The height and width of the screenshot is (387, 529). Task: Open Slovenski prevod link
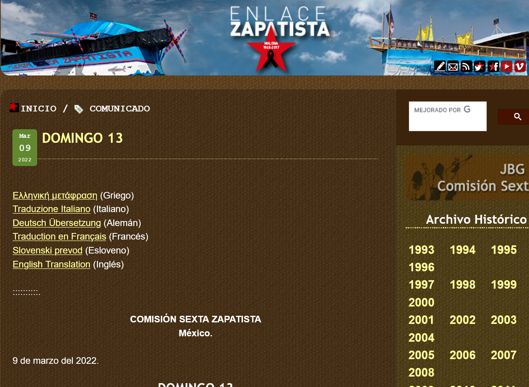(x=48, y=250)
